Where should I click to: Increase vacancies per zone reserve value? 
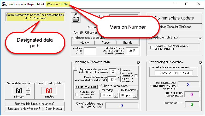point(118,69)
